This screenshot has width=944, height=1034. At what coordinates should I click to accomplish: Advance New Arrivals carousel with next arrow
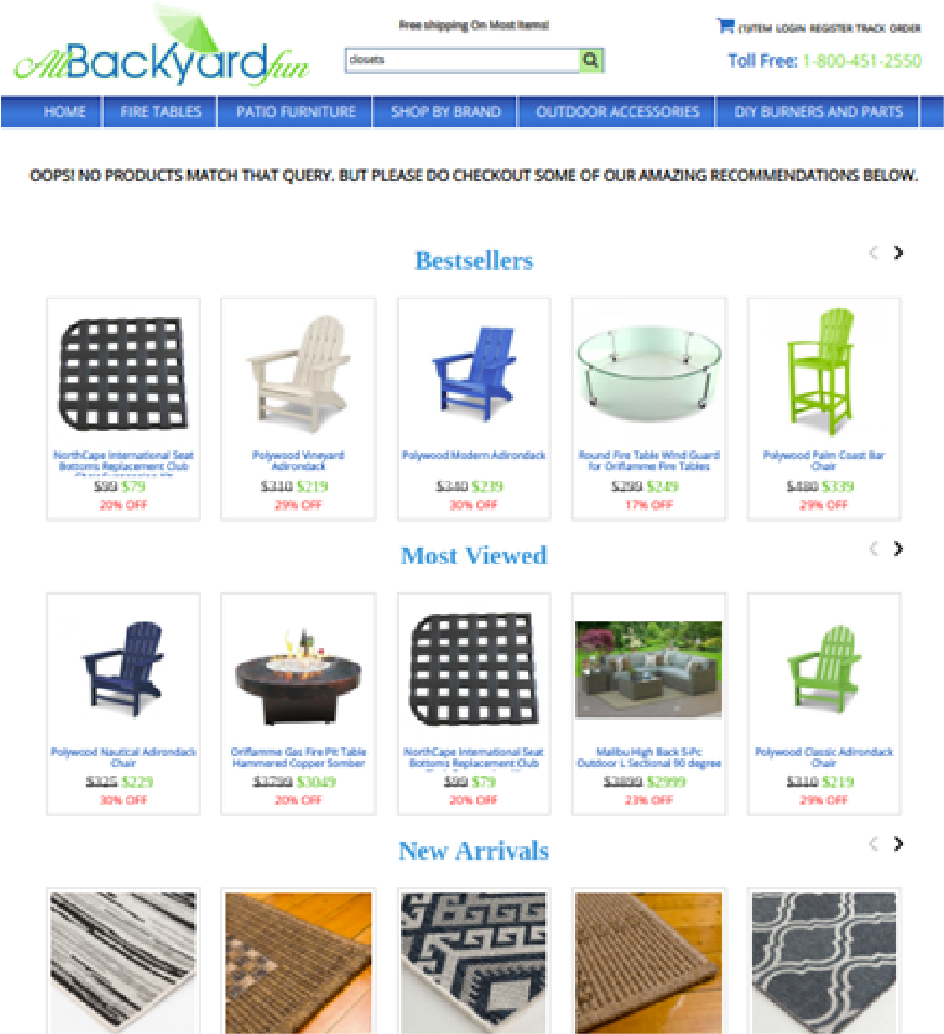(898, 844)
